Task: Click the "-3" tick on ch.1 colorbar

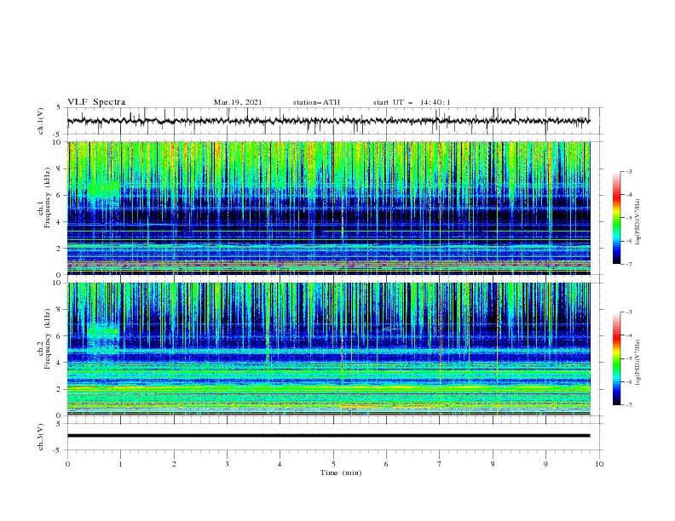Action: coord(628,171)
